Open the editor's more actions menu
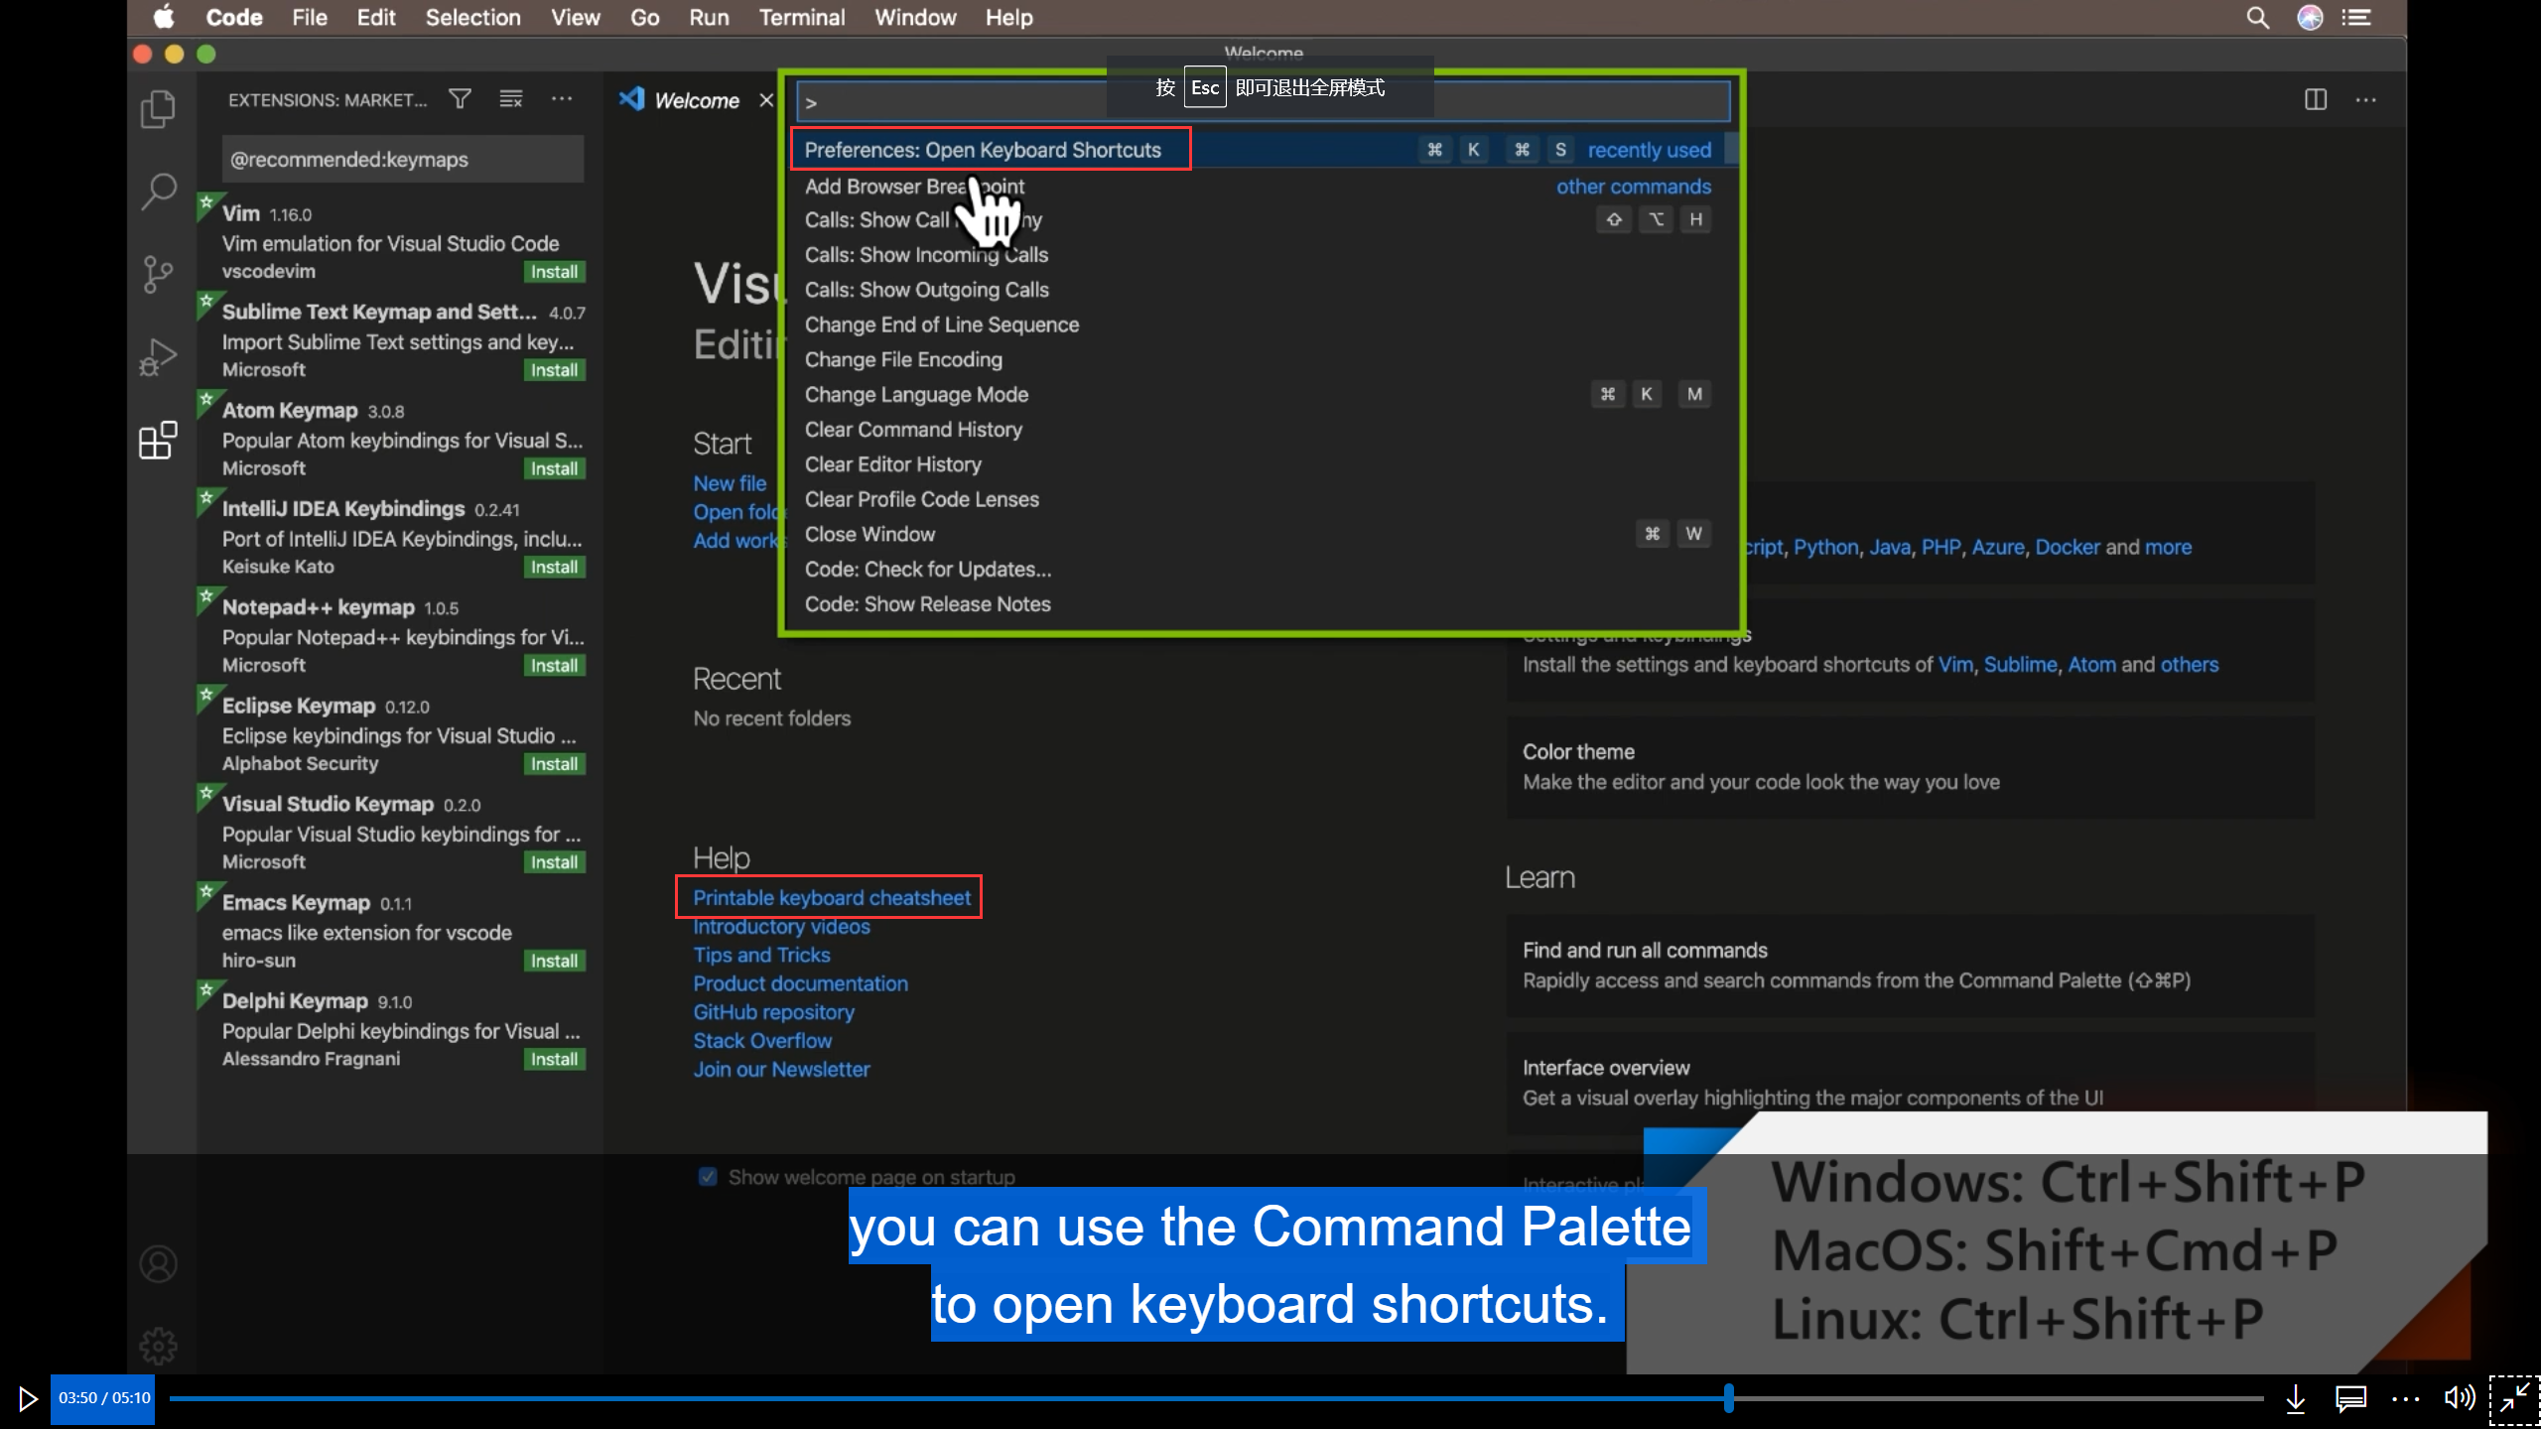 (x=2367, y=100)
